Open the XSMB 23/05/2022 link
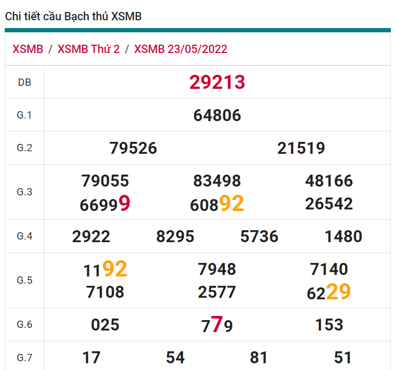Image resolution: width=395 pixels, height=370 pixels. tap(181, 49)
